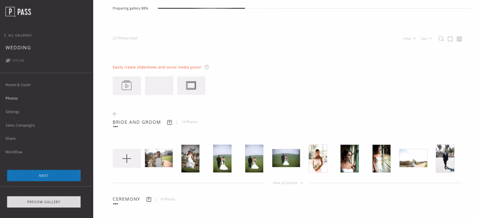
Task: Click the gallery preparation progress bar
Action: (x=315, y=8)
